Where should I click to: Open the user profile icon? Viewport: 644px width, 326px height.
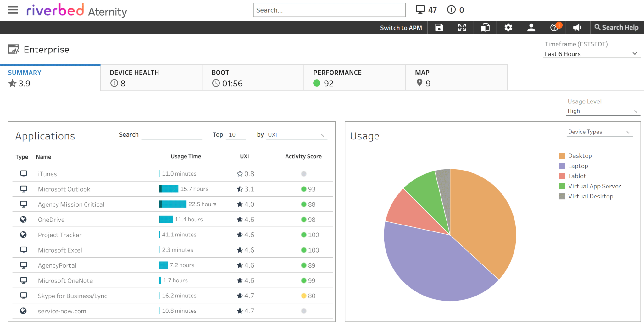(x=531, y=27)
